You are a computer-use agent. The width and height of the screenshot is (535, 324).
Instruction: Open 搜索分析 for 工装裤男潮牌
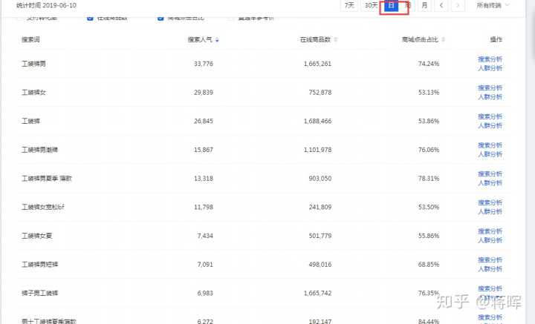(x=490, y=145)
